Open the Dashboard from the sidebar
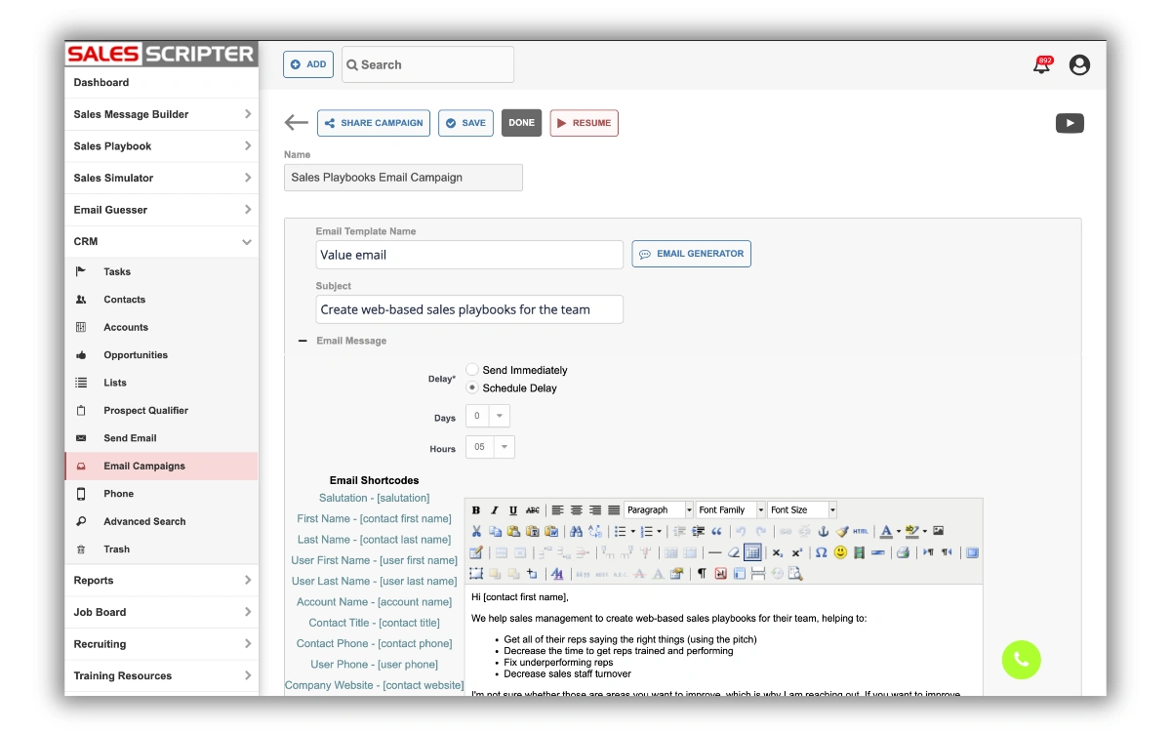 coord(100,82)
